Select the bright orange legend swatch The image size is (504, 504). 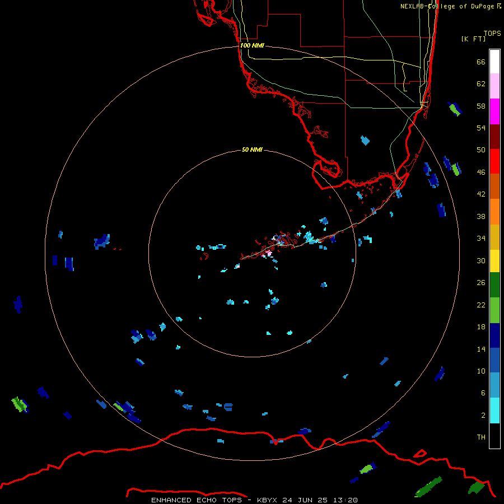(494, 212)
